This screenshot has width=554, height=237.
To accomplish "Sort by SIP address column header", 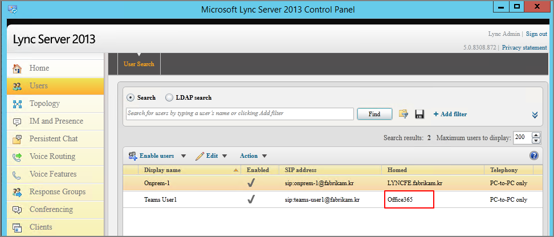I will pos(331,170).
